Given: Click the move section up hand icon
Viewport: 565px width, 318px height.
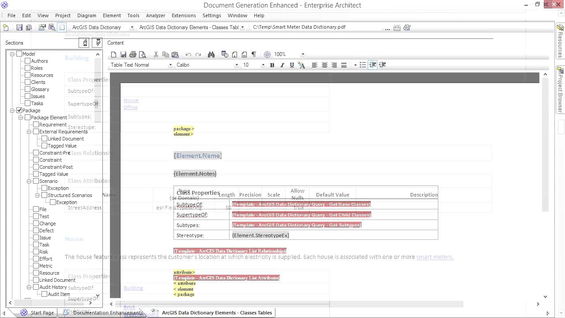Looking at the screenshot, I should [85, 43].
